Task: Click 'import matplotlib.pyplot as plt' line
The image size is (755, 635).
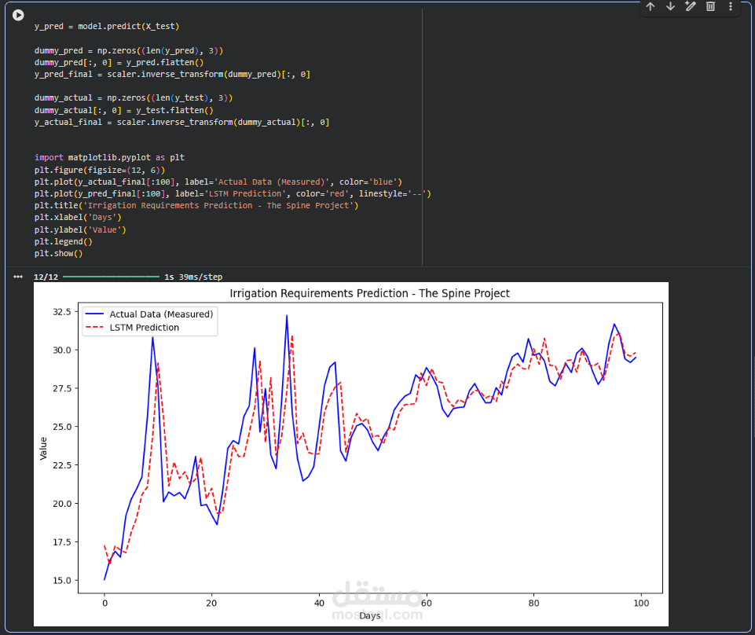Action: (x=109, y=157)
